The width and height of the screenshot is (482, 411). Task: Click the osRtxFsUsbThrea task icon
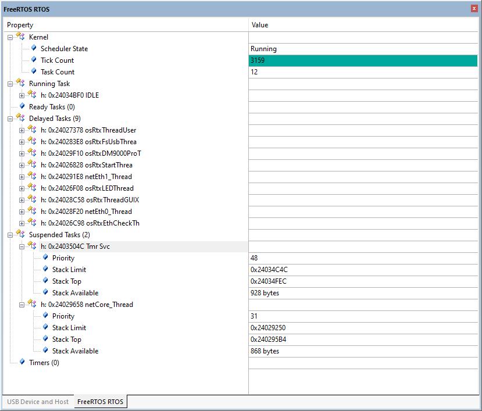click(32, 141)
